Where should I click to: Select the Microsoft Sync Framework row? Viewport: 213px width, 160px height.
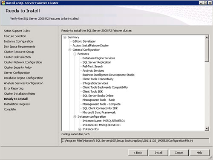click(x=99, y=113)
